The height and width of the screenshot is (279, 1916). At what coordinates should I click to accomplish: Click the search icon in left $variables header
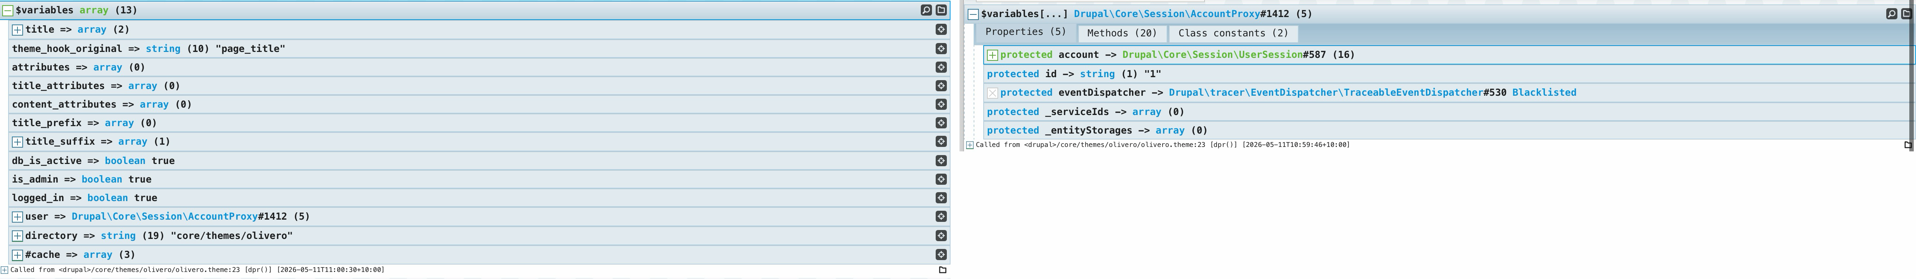point(926,10)
